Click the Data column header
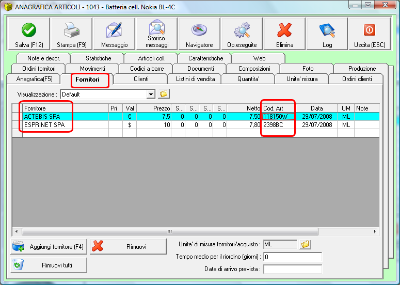Image resolution: width=400 pixels, height=285 pixels. 316,108
